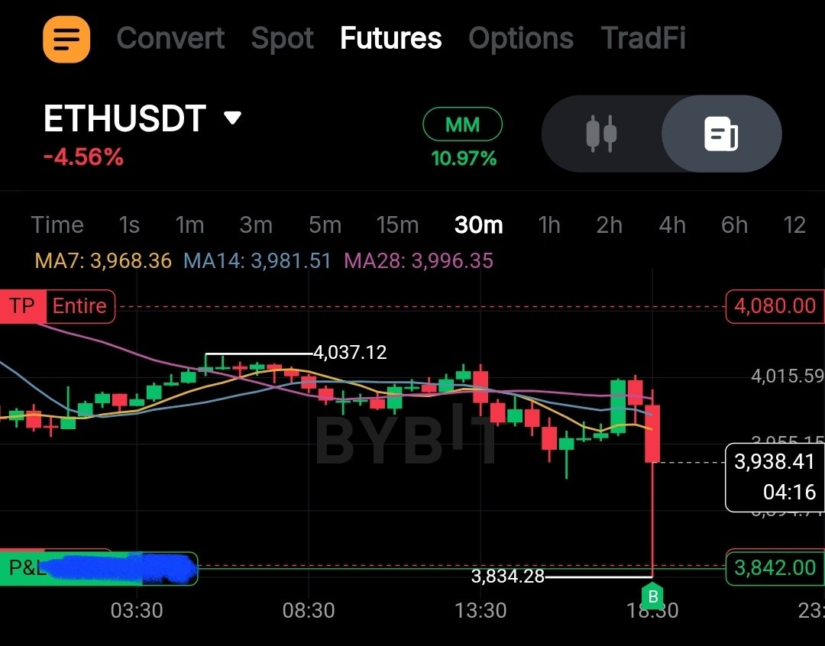The image size is (825, 646).
Task: Select the 15m chart interval
Action: point(398,225)
